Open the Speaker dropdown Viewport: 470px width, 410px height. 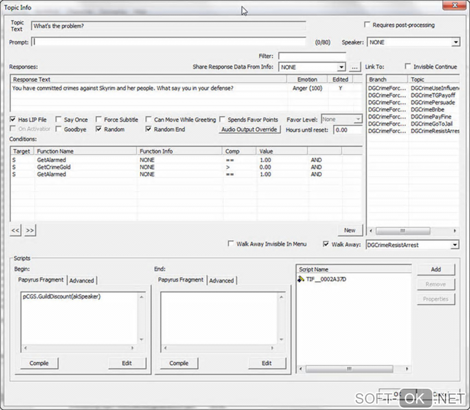456,42
